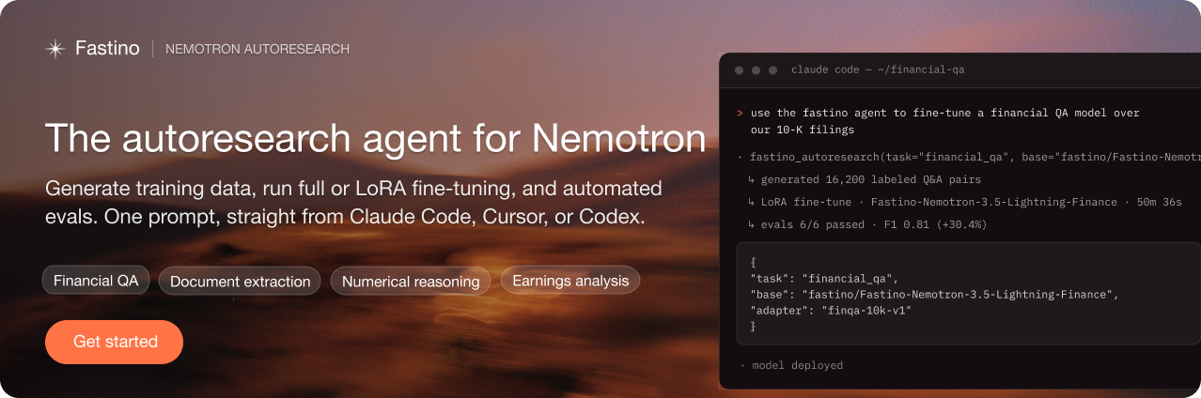Click the orange prompt arrow in the terminal
Image resolution: width=1201 pixels, height=398 pixels.
741,113
